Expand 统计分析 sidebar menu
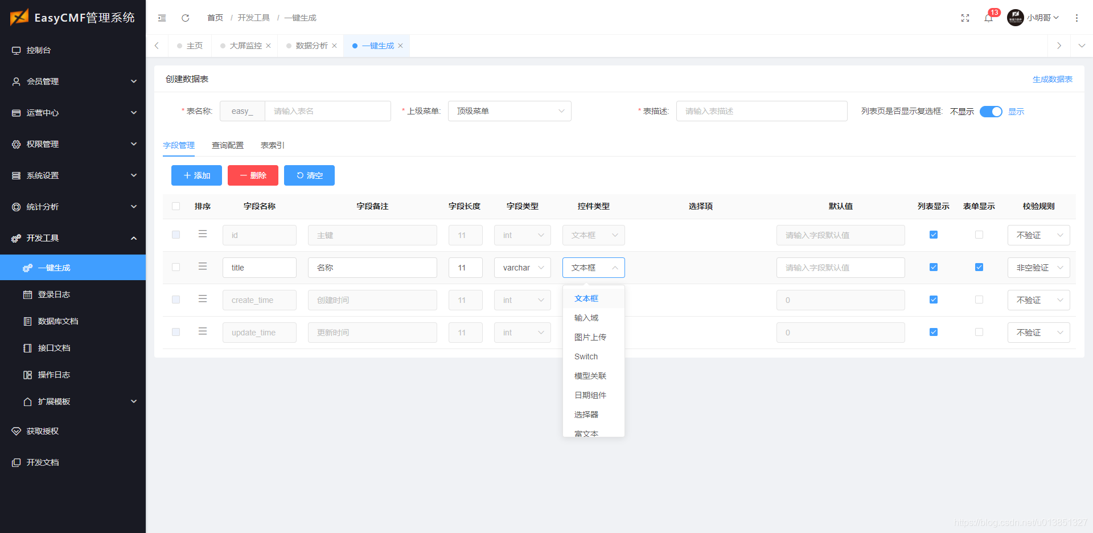 73,207
